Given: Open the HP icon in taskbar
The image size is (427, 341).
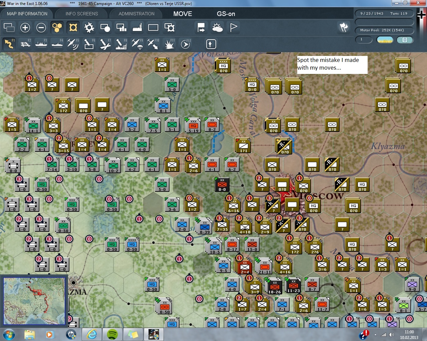Looking at the screenshot, I should 71,334.
